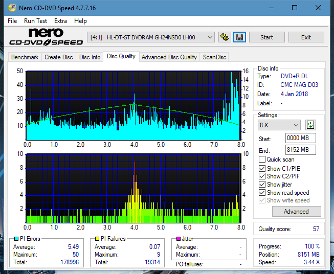Open the Advanced settings button
334x274 pixels.
point(296,212)
